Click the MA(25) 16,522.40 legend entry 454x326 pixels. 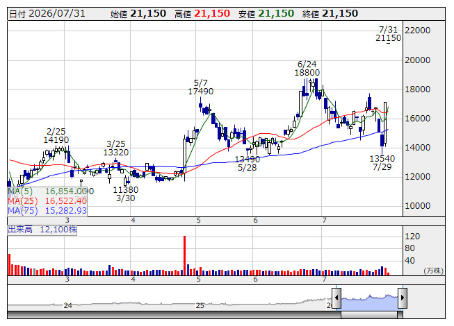pos(47,200)
